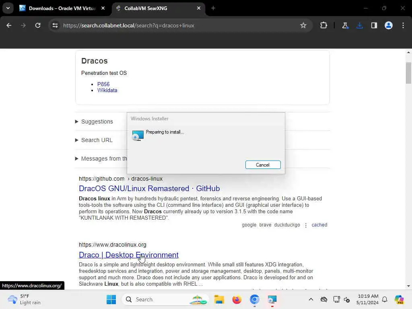Open a new browser tab
Screen dimensions: 412x309
213,8
